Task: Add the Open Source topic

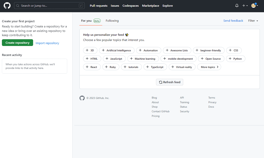Action: 211,59
